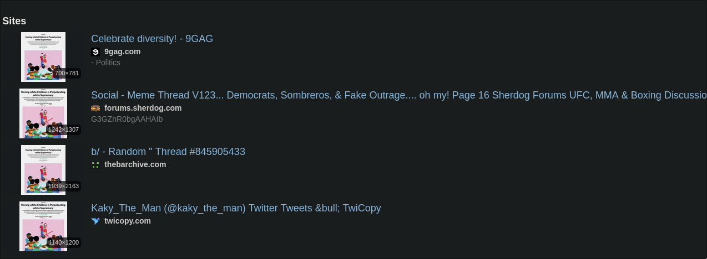Click the 700×781 size badge
The height and width of the screenshot is (259, 707).
pyautogui.click(x=67, y=74)
